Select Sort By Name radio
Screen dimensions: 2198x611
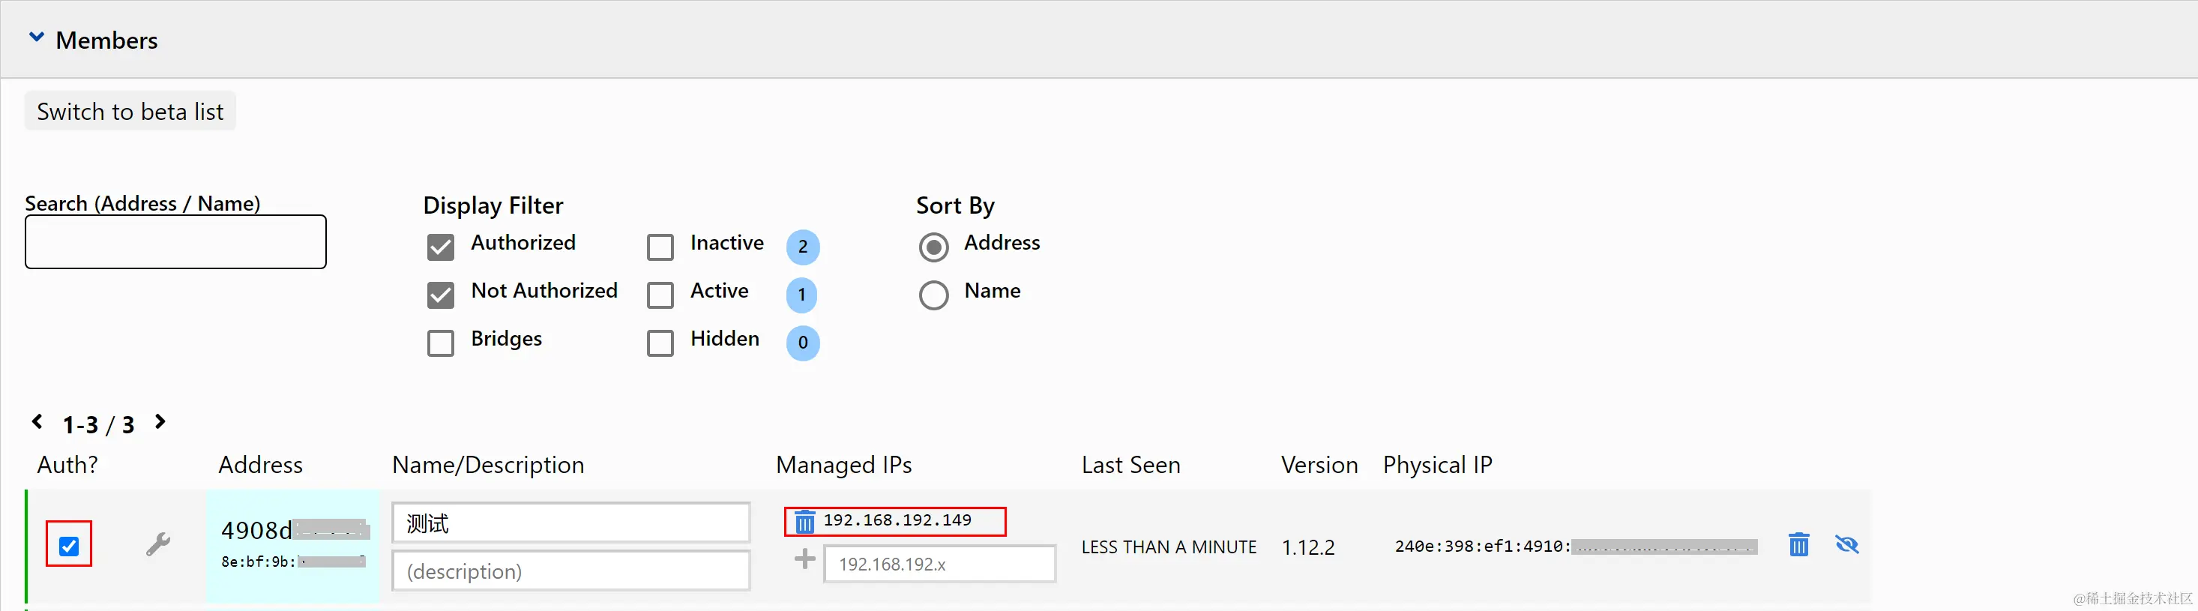[933, 295]
